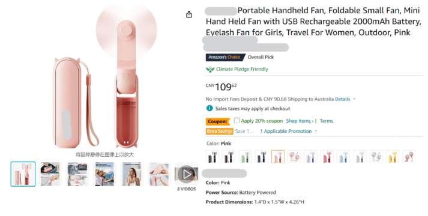View the woman holding fan thumbnail
This screenshot has width=428, height=216.
click(x=132, y=174)
